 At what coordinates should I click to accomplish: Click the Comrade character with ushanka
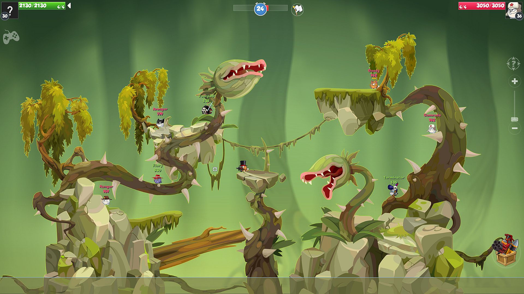pyautogui.click(x=432, y=129)
